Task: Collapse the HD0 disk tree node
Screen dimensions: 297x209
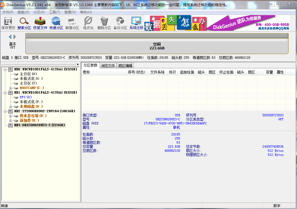Action: [x=5, y=69]
